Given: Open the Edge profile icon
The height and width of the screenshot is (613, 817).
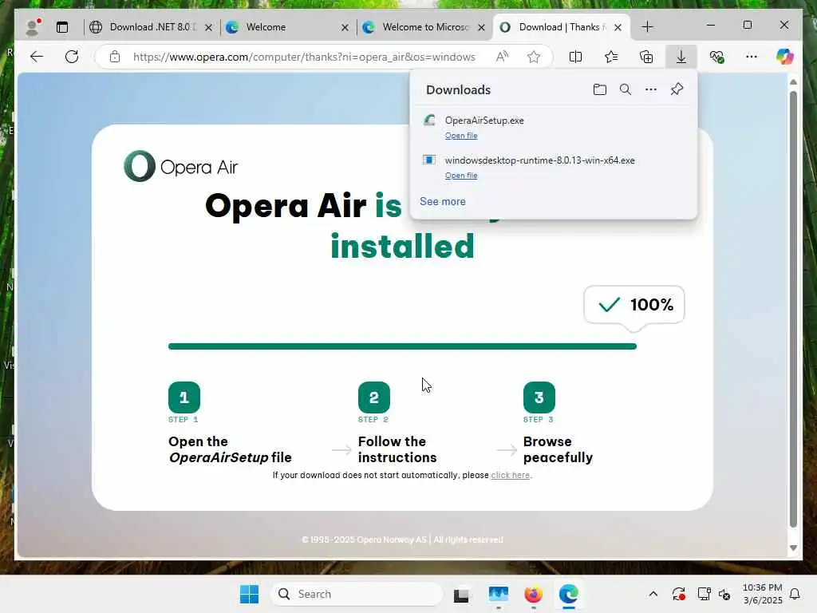Looking at the screenshot, I should point(34,27).
